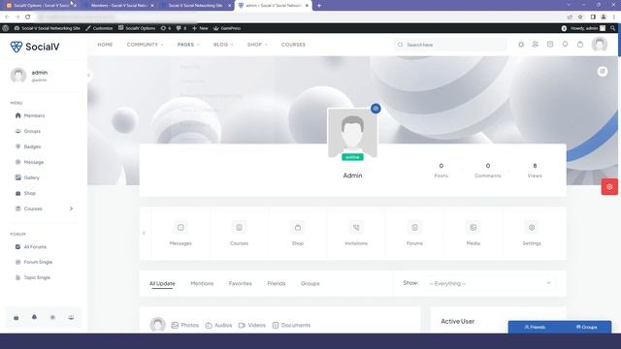Click the profile tiles previous arrow

[x=145, y=233]
